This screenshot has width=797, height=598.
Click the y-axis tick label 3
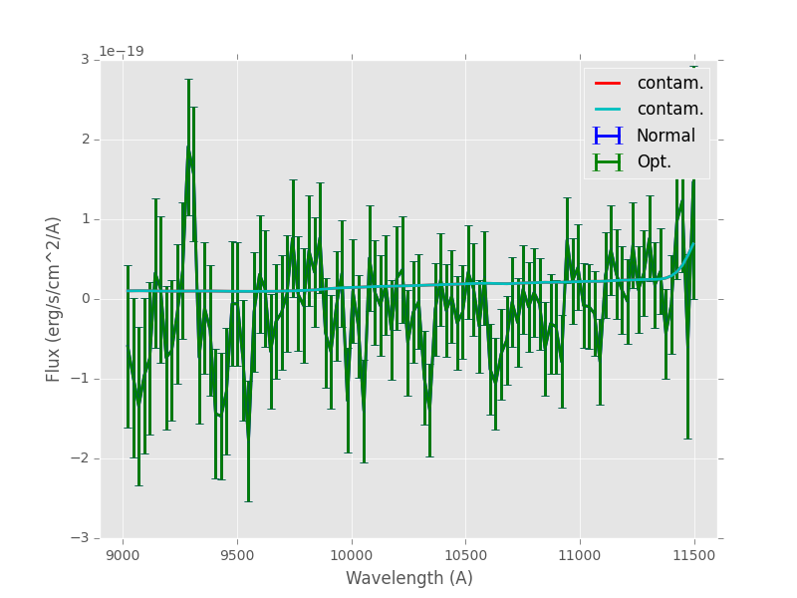click(88, 60)
